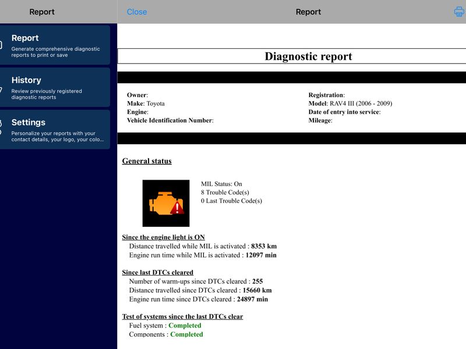The height and width of the screenshot is (349, 466).
Task: Click the Mileage field label
Action: (x=320, y=120)
